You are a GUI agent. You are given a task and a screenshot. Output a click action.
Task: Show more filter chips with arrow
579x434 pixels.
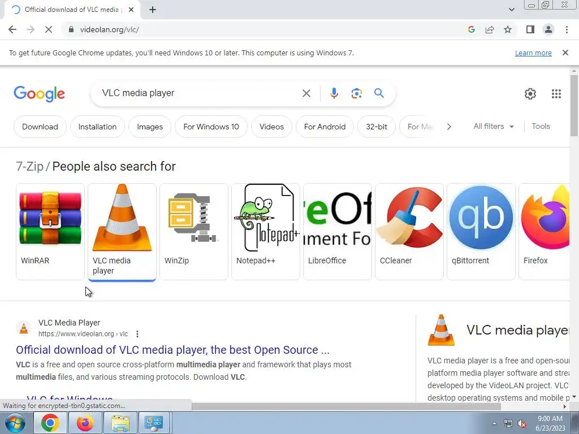pos(449,127)
